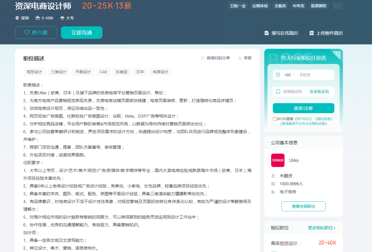Click the Ulike company logo
This screenshot has width=372, height=252.
tap(278, 160)
